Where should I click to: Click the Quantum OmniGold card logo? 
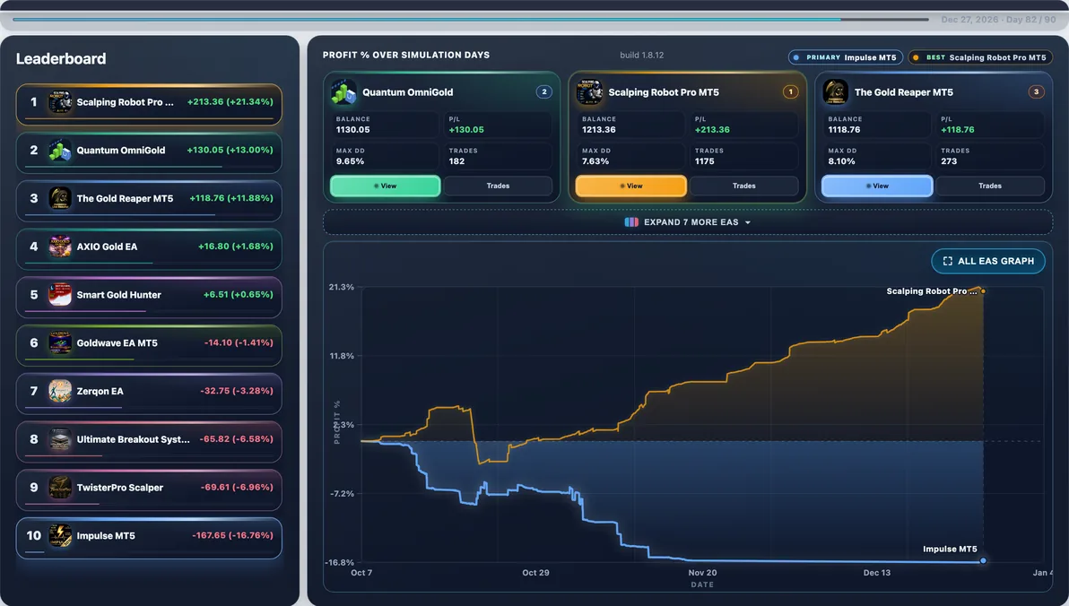[x=343, y=92]
